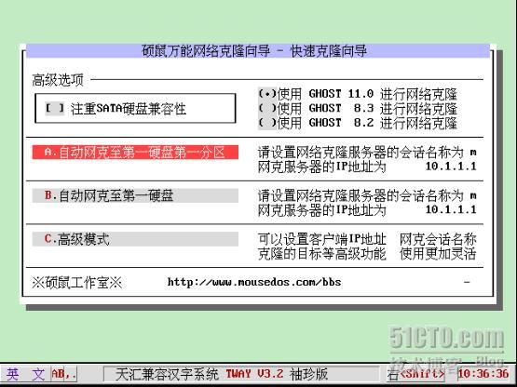Image resolution: width=517 pixels, height=387 pixels.
Task: Click the 高级选项 section heading
Action: pyautogui.click(x=58, y=80)
